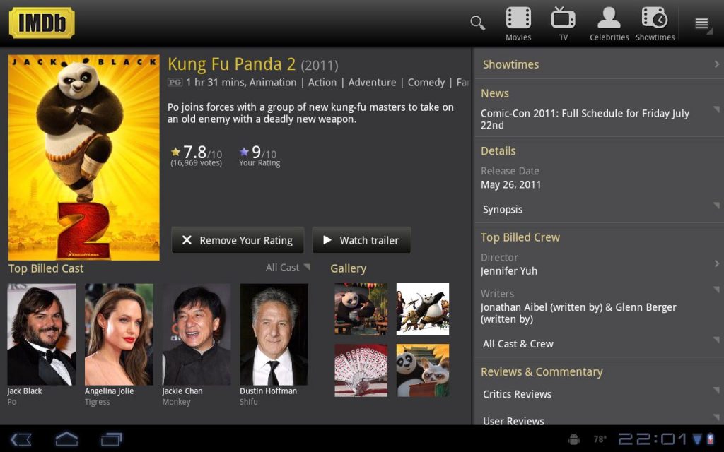Tap the Android home button
This screenshot has width=724, height=452.
(66, 439)
